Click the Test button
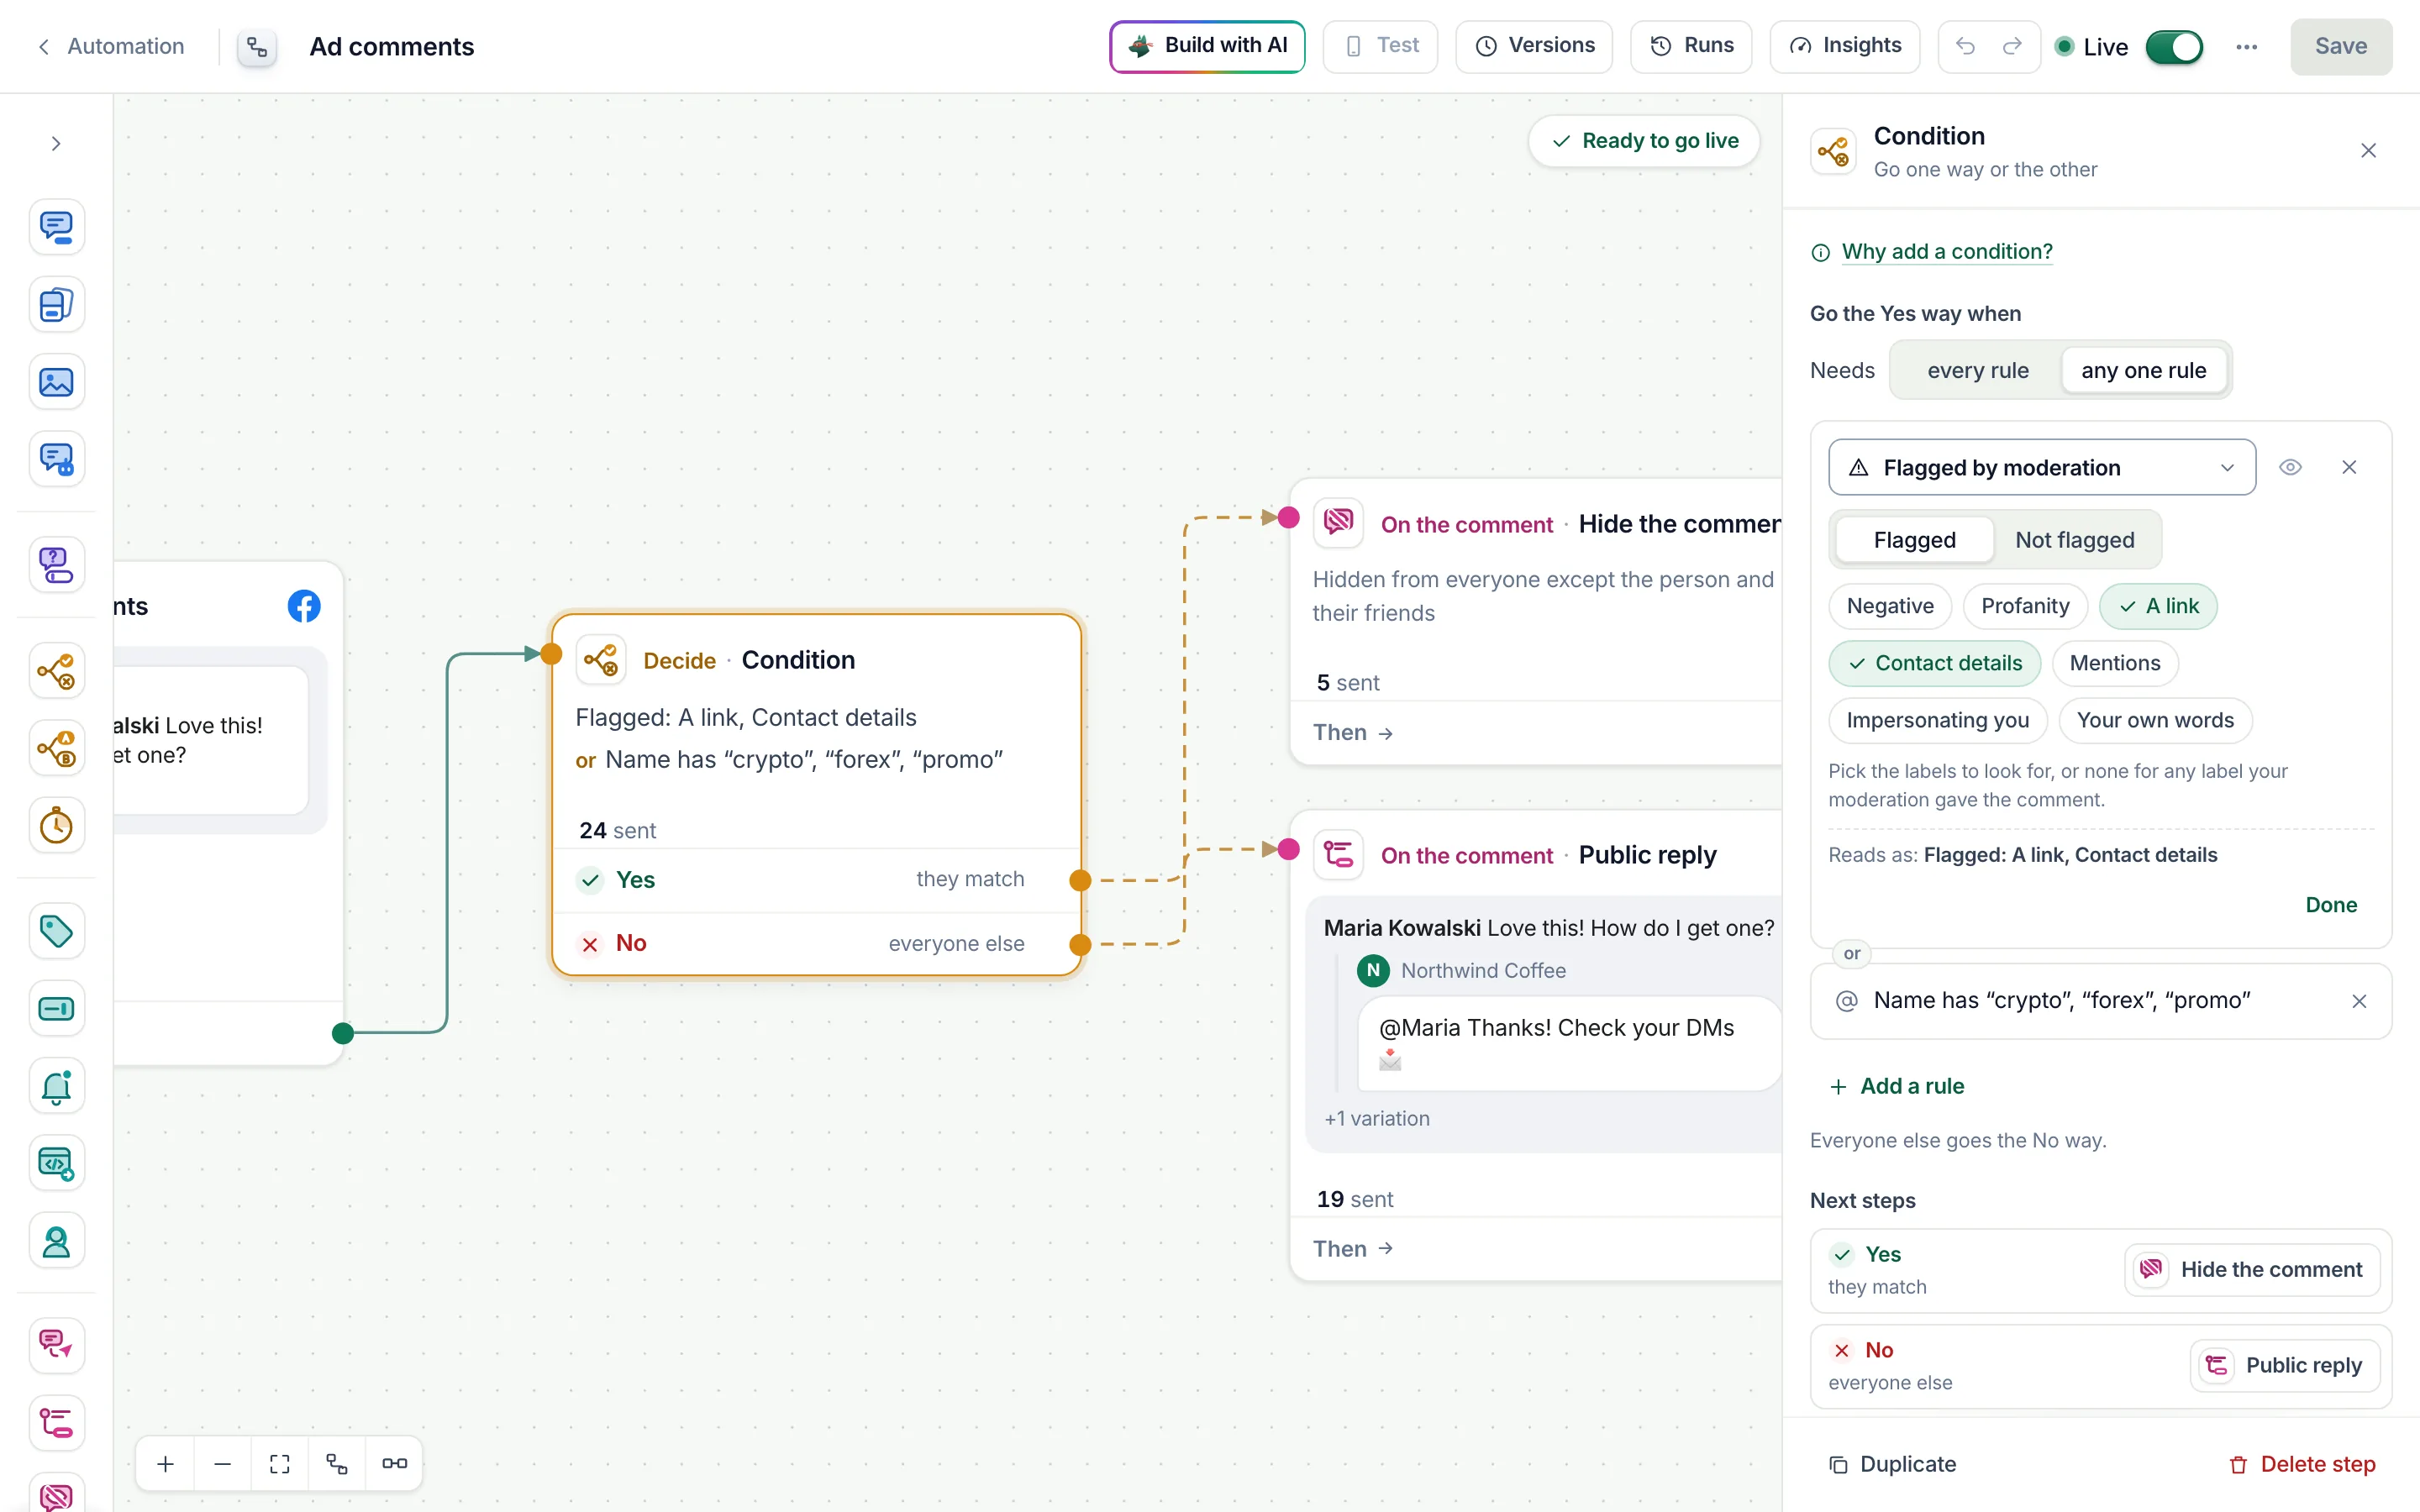The height and width of the screenshot is (1512, 2420). [1380, 46]
